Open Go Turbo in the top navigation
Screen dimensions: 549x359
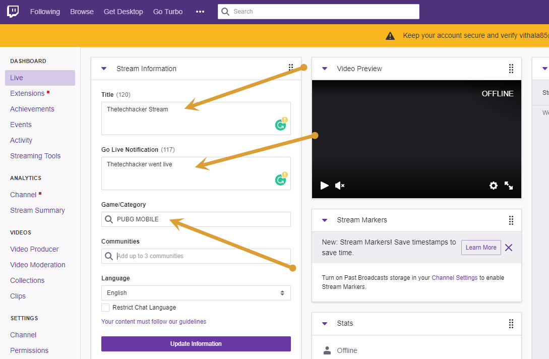(x=168, y=12)
